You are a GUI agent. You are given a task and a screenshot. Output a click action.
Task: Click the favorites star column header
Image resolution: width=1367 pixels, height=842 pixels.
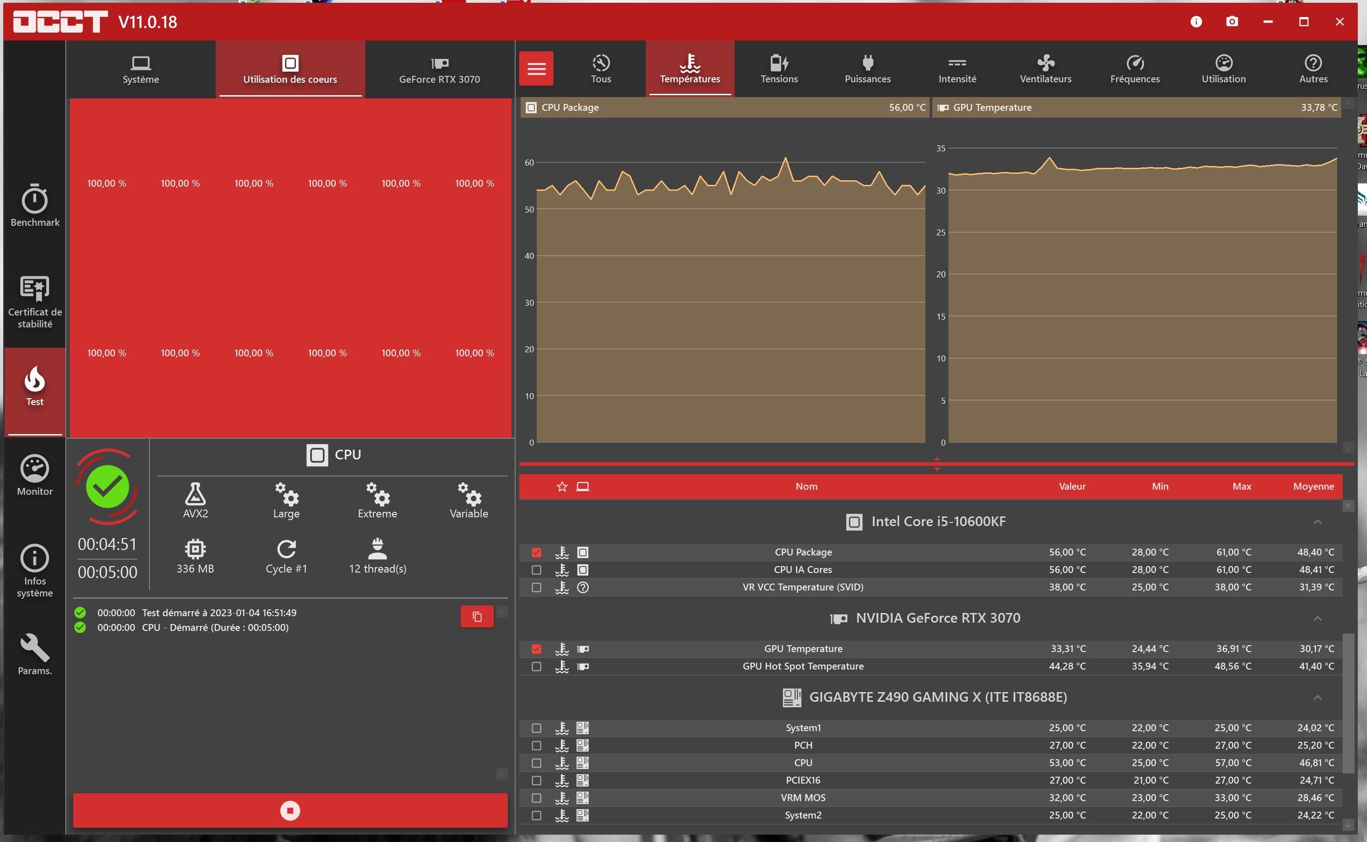(x=562, y=487)
